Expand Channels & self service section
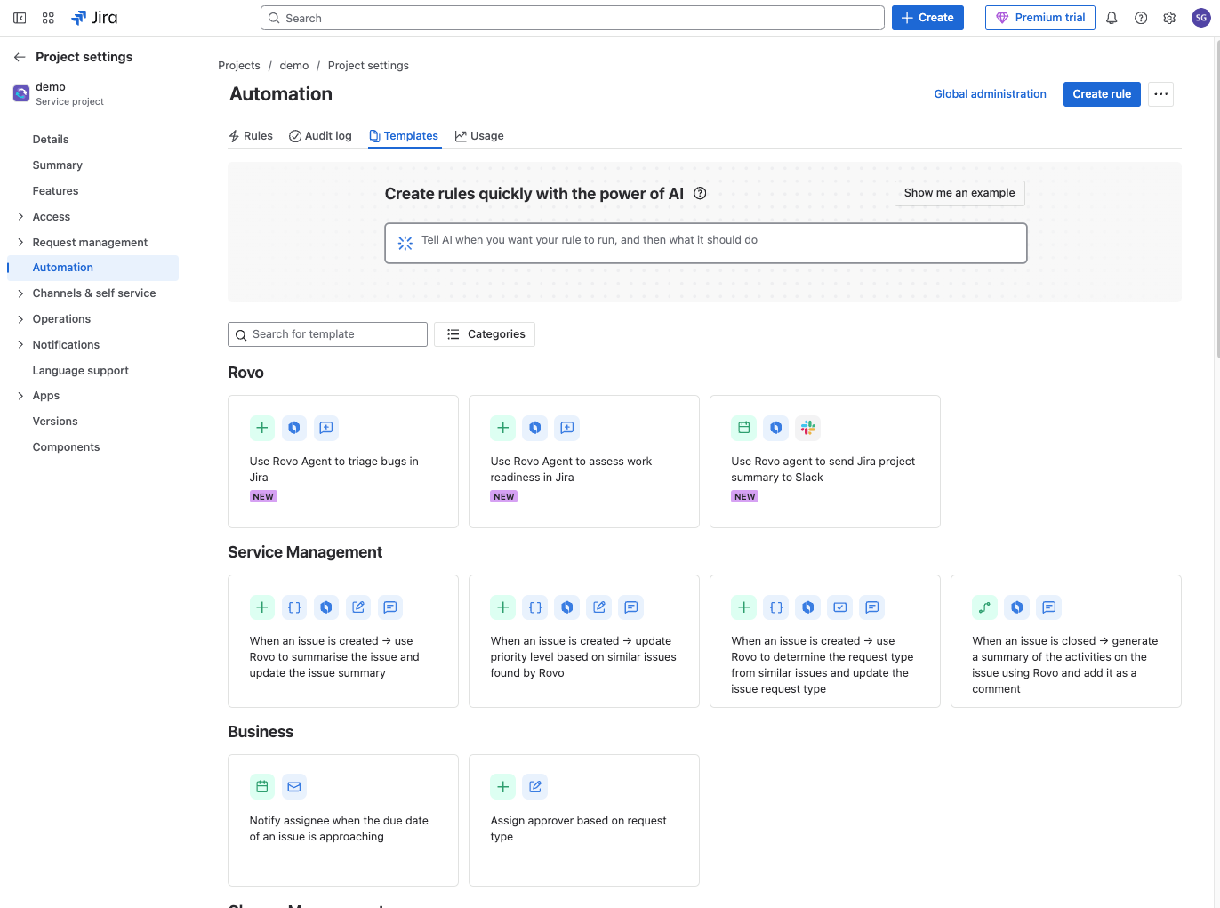Image resolution: width=1220 pixels, height=908 pixels. (x=20, y=293)
